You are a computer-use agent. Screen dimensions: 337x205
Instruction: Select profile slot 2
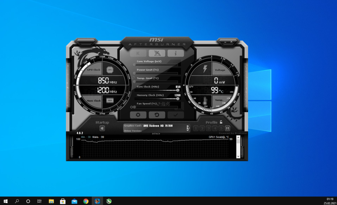tap(202, 128)
